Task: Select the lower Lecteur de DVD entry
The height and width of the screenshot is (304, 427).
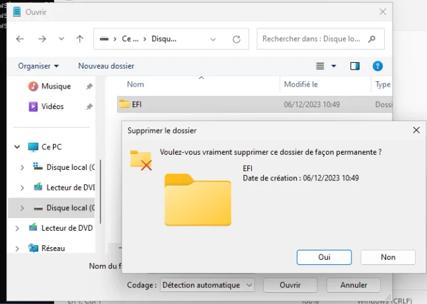Action: (x=67, y=228)
